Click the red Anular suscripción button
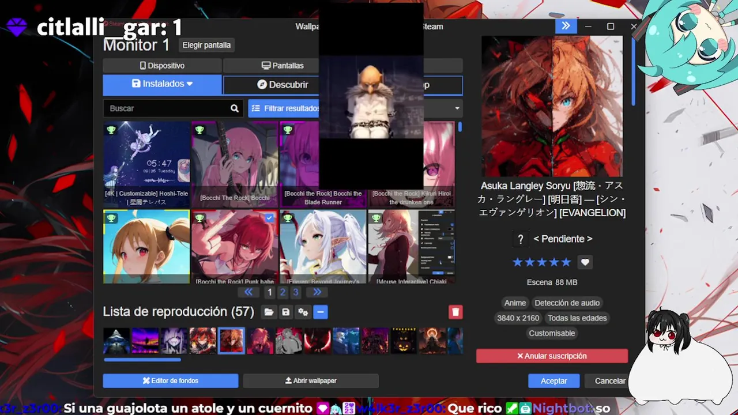This screenshot has width=738, height=415. (552, 356)
